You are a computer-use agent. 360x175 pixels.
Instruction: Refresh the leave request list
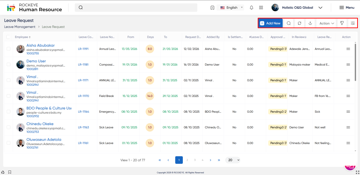pos(300,23)
